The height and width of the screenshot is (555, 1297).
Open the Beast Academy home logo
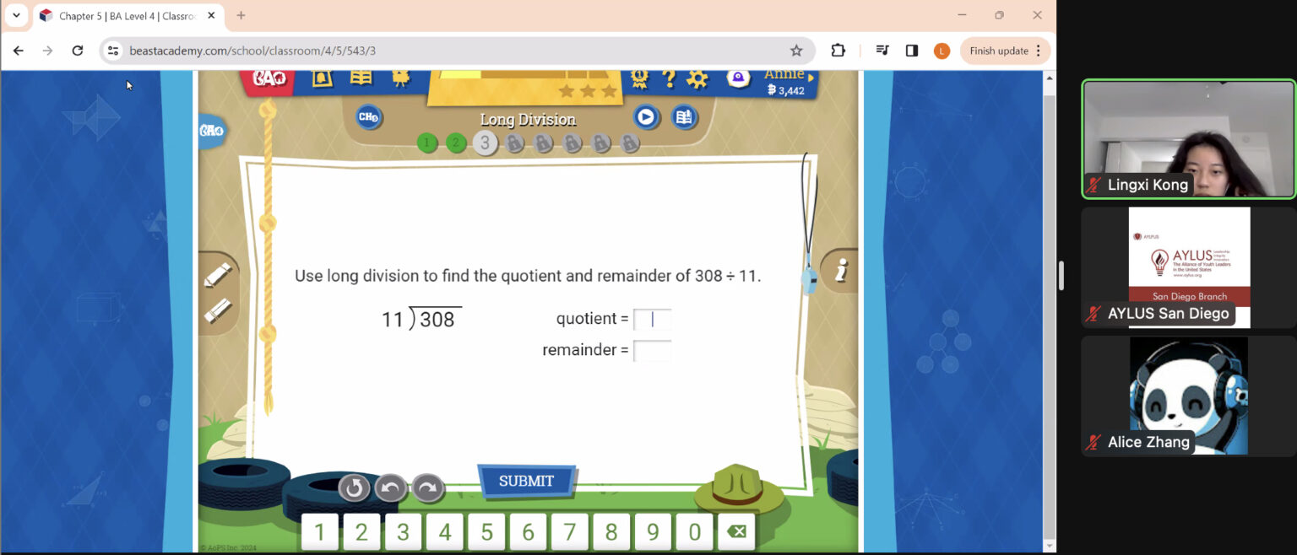(x=269, y=78)
